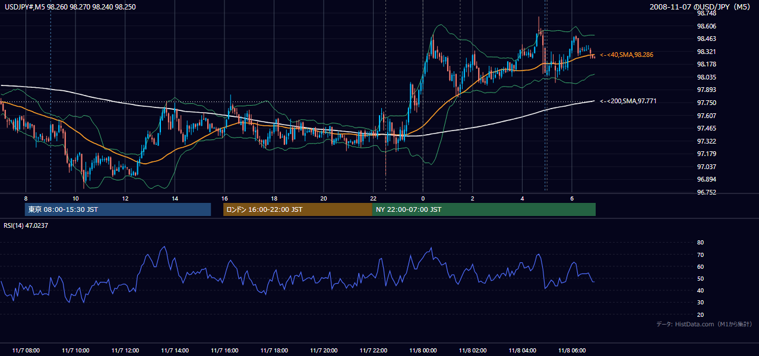Click the 東京 08:00-15:30 JST session bar
This screenshot has height=356, width=759.
pyautogui.click(x=118, y=209)
